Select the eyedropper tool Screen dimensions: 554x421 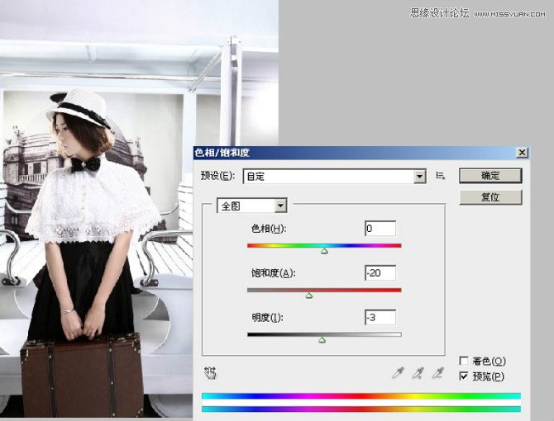click(399, 373)
